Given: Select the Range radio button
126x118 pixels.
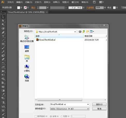Looking at the screenshot, I should coord(61,116).
